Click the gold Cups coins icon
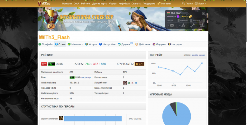This screenshot has height=125, width=247. [190, 16]
